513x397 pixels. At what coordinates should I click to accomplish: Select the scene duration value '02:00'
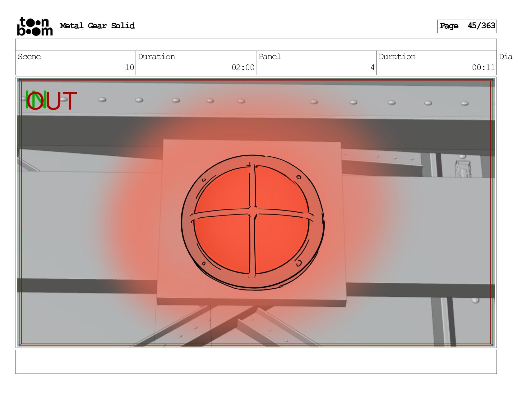point(243,68)
